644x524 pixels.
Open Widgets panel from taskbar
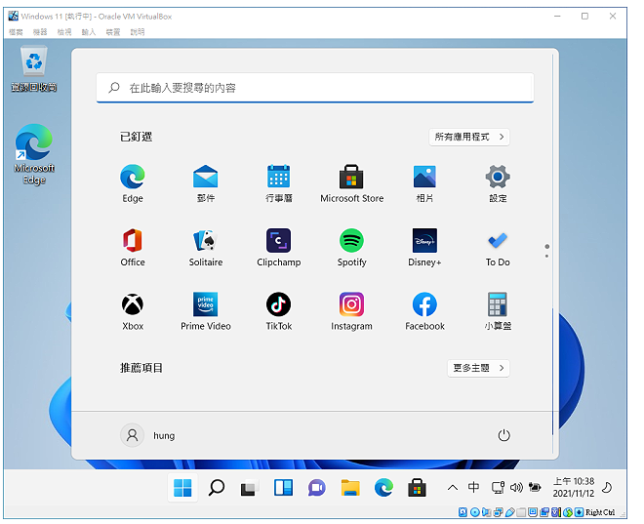tap(283, 488)
